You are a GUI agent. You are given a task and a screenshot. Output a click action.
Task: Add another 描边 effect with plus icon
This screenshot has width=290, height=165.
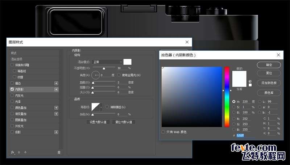pos(56,84)
